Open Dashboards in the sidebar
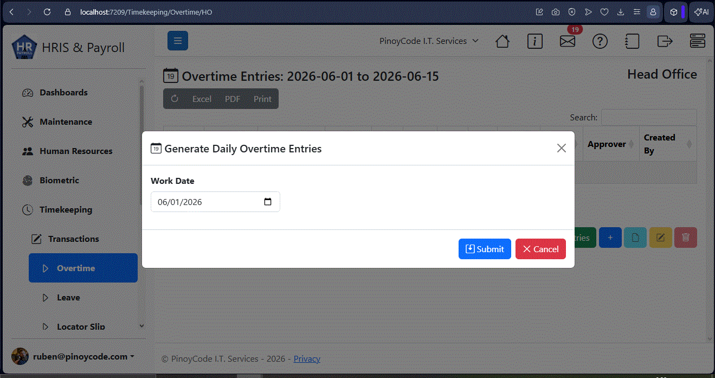The height and width of the screenshot is (378, 715). tap(63, 92)
